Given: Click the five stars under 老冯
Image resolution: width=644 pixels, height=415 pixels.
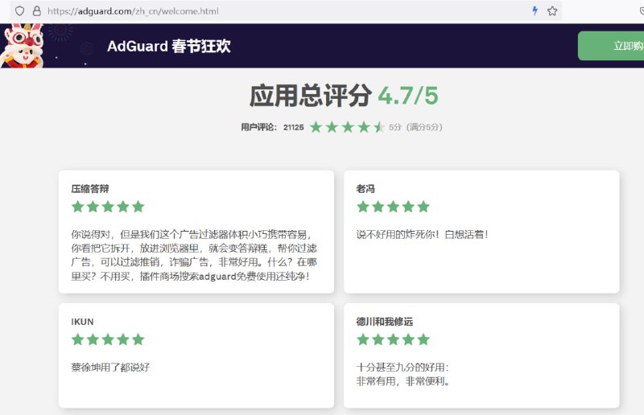Looking at the screenshot, I should [393, 207].
